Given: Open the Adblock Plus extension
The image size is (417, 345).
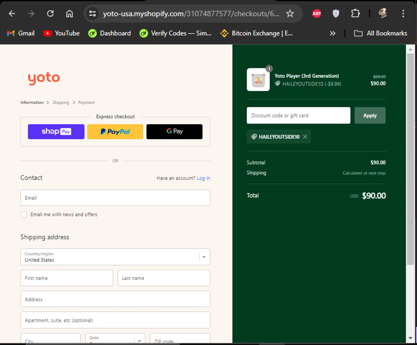Looking at the screenshot, I should [317, 13].
